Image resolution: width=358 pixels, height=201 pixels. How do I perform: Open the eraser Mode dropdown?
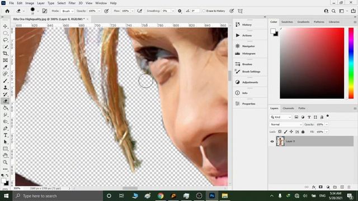point(68,11)
